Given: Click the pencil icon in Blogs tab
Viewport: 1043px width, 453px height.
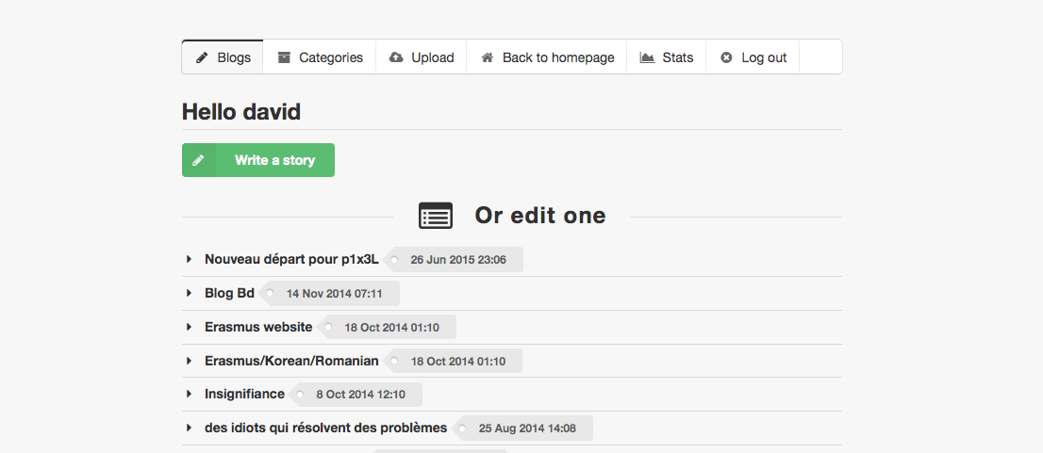Looking at the screenshot, I should (x=202, y=57).
